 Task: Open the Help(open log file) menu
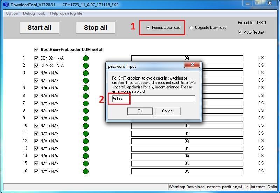(66, 13)
